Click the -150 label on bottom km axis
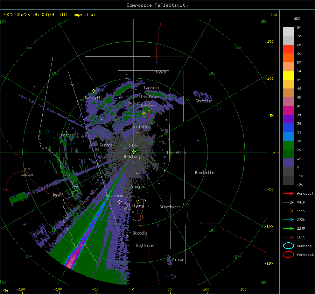Screen dimensions: 315x294 (21, 289)
